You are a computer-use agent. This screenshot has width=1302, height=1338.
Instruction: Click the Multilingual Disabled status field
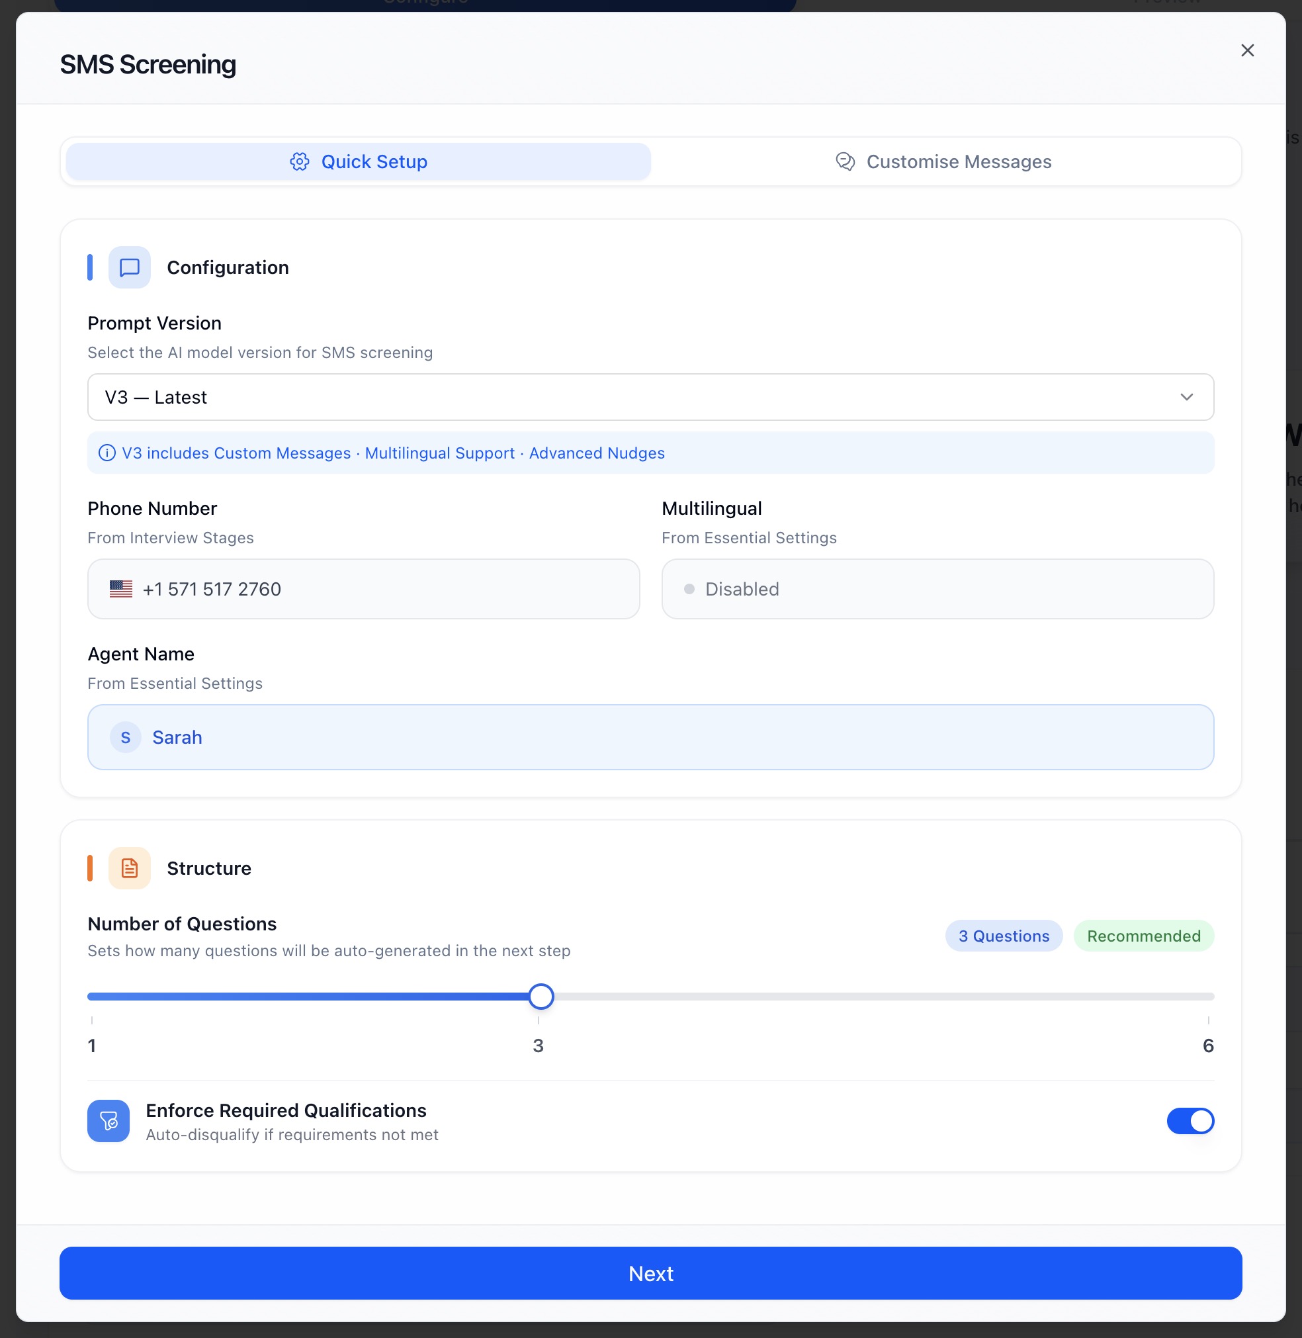click(x=937, y=589)
